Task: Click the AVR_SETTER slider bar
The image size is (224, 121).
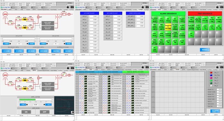Action: pyautogui.click(x=19, y=39)
